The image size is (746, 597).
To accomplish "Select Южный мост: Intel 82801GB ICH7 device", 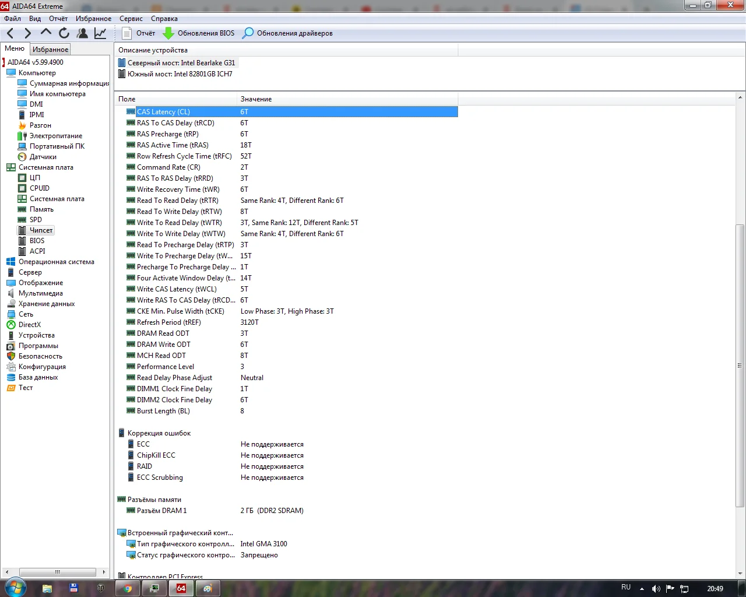I will [180, 74].
